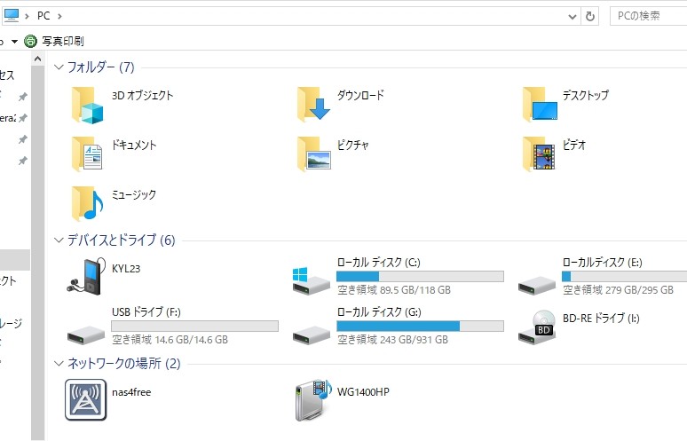This screenshot has height=441, width=687.
Task: Open the KYL23 media player device
Action: (86, 277)
